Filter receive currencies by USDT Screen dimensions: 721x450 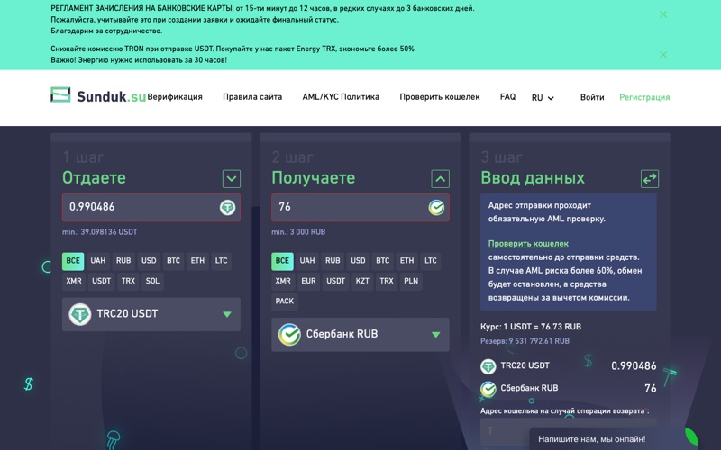point(335,281)
